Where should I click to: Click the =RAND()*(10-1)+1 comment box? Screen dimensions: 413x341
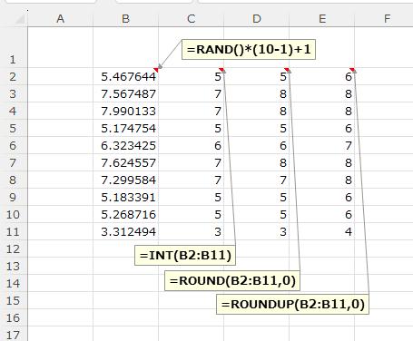click(x=249, y=49)
